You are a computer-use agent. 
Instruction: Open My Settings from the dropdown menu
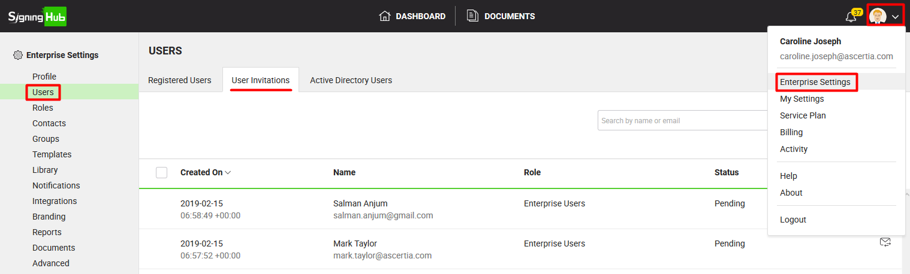pos(801,99)
